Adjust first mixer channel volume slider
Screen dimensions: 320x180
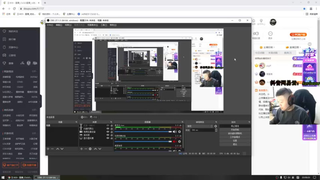click(143, 132)
